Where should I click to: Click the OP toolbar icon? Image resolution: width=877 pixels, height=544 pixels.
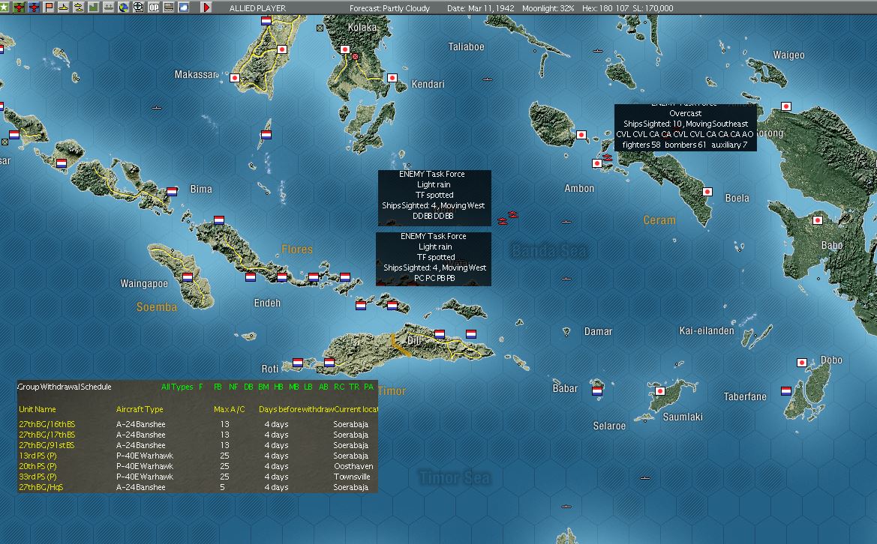tap(153, 7)
